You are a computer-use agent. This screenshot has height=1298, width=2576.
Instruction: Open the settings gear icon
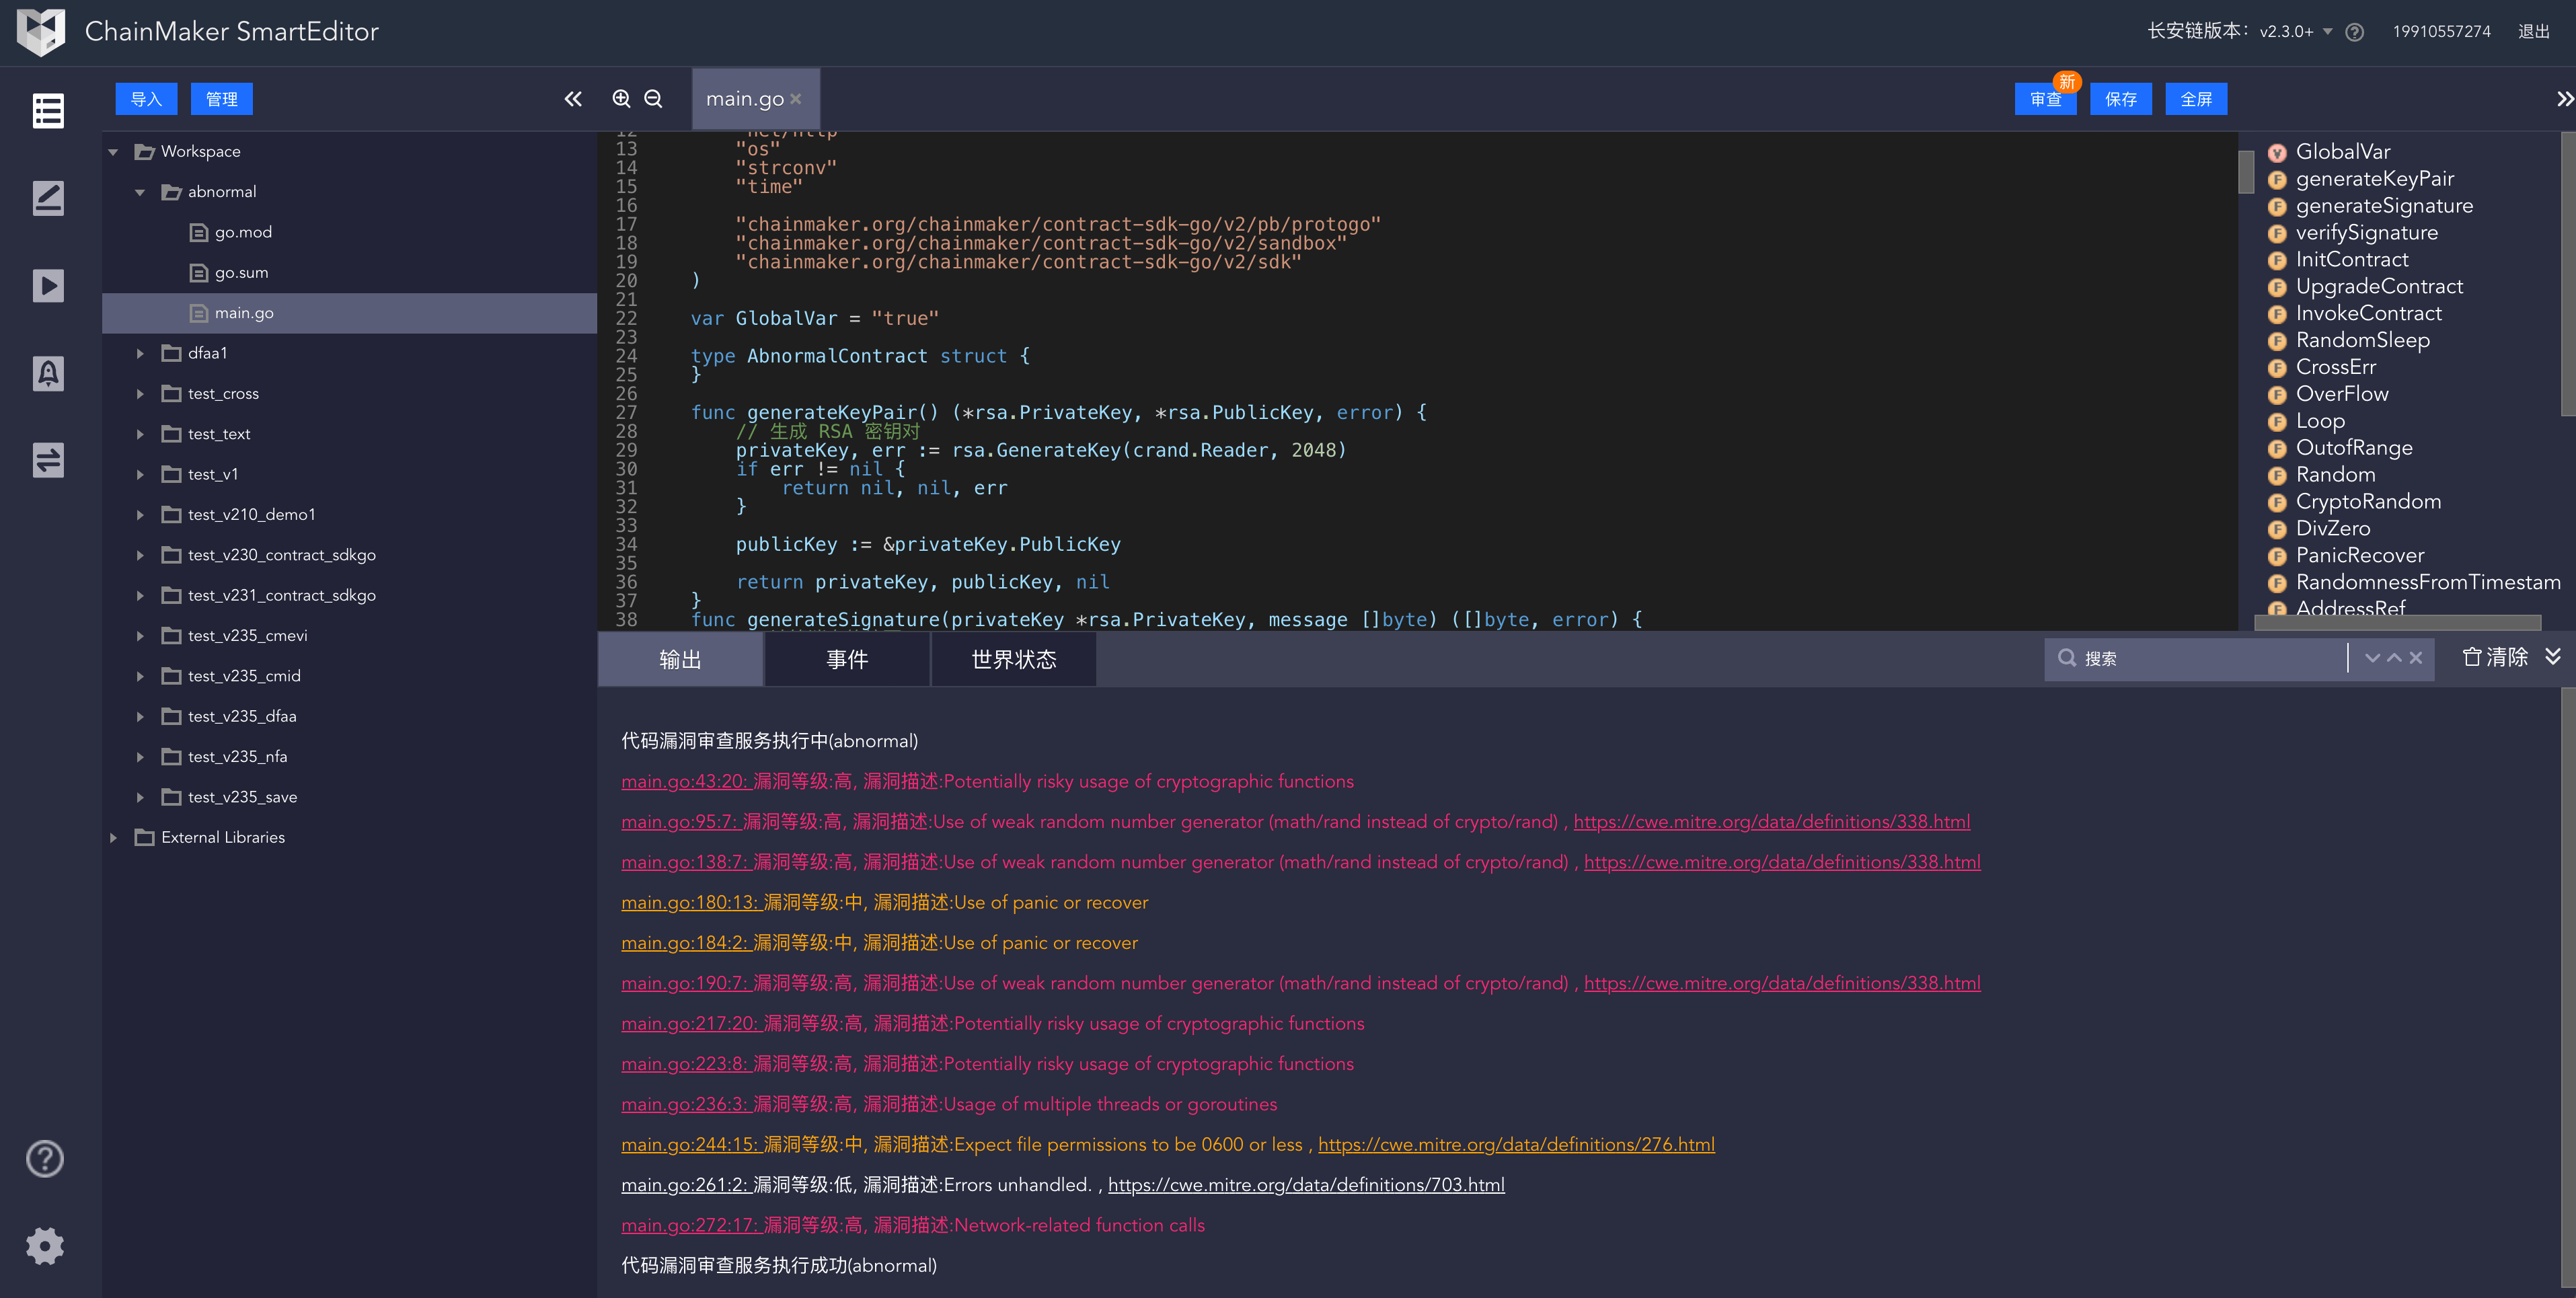45,1245
